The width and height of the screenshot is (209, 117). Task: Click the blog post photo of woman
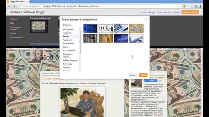(x=82, y=102)
